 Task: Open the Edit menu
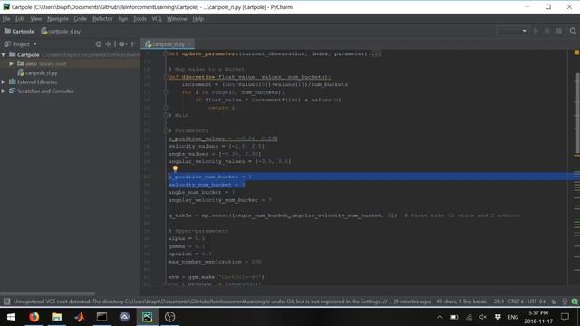(20, 18)
